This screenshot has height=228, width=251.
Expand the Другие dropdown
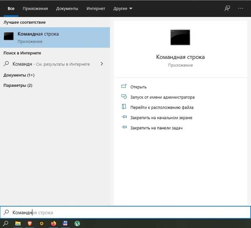point(123,8)
